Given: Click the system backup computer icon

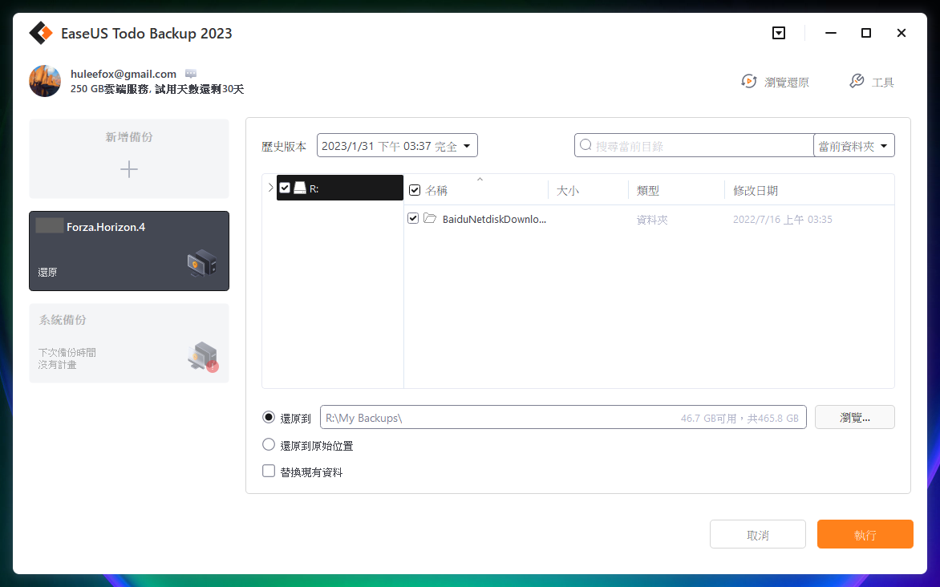Looking at the screenshot, I should pyautogui.click(x=201, y=355).
